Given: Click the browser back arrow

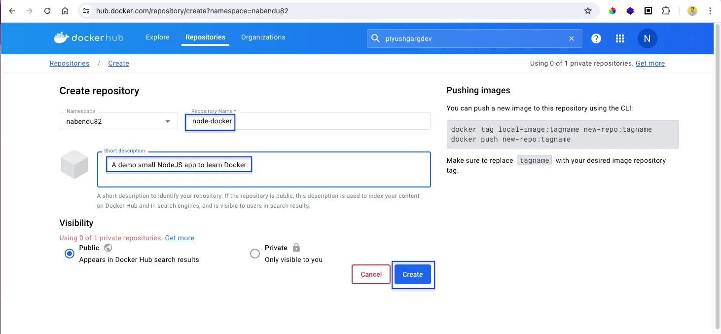Looking at the screenshot, I should [x=12, y=11].
